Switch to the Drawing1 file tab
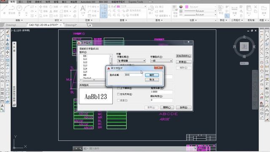 click(11, 25)
